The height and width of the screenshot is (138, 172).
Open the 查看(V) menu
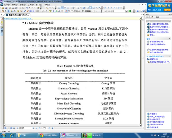(22, 5)
